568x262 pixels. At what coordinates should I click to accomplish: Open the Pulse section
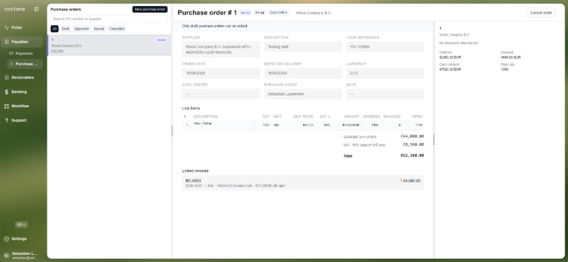click(22, 28)
